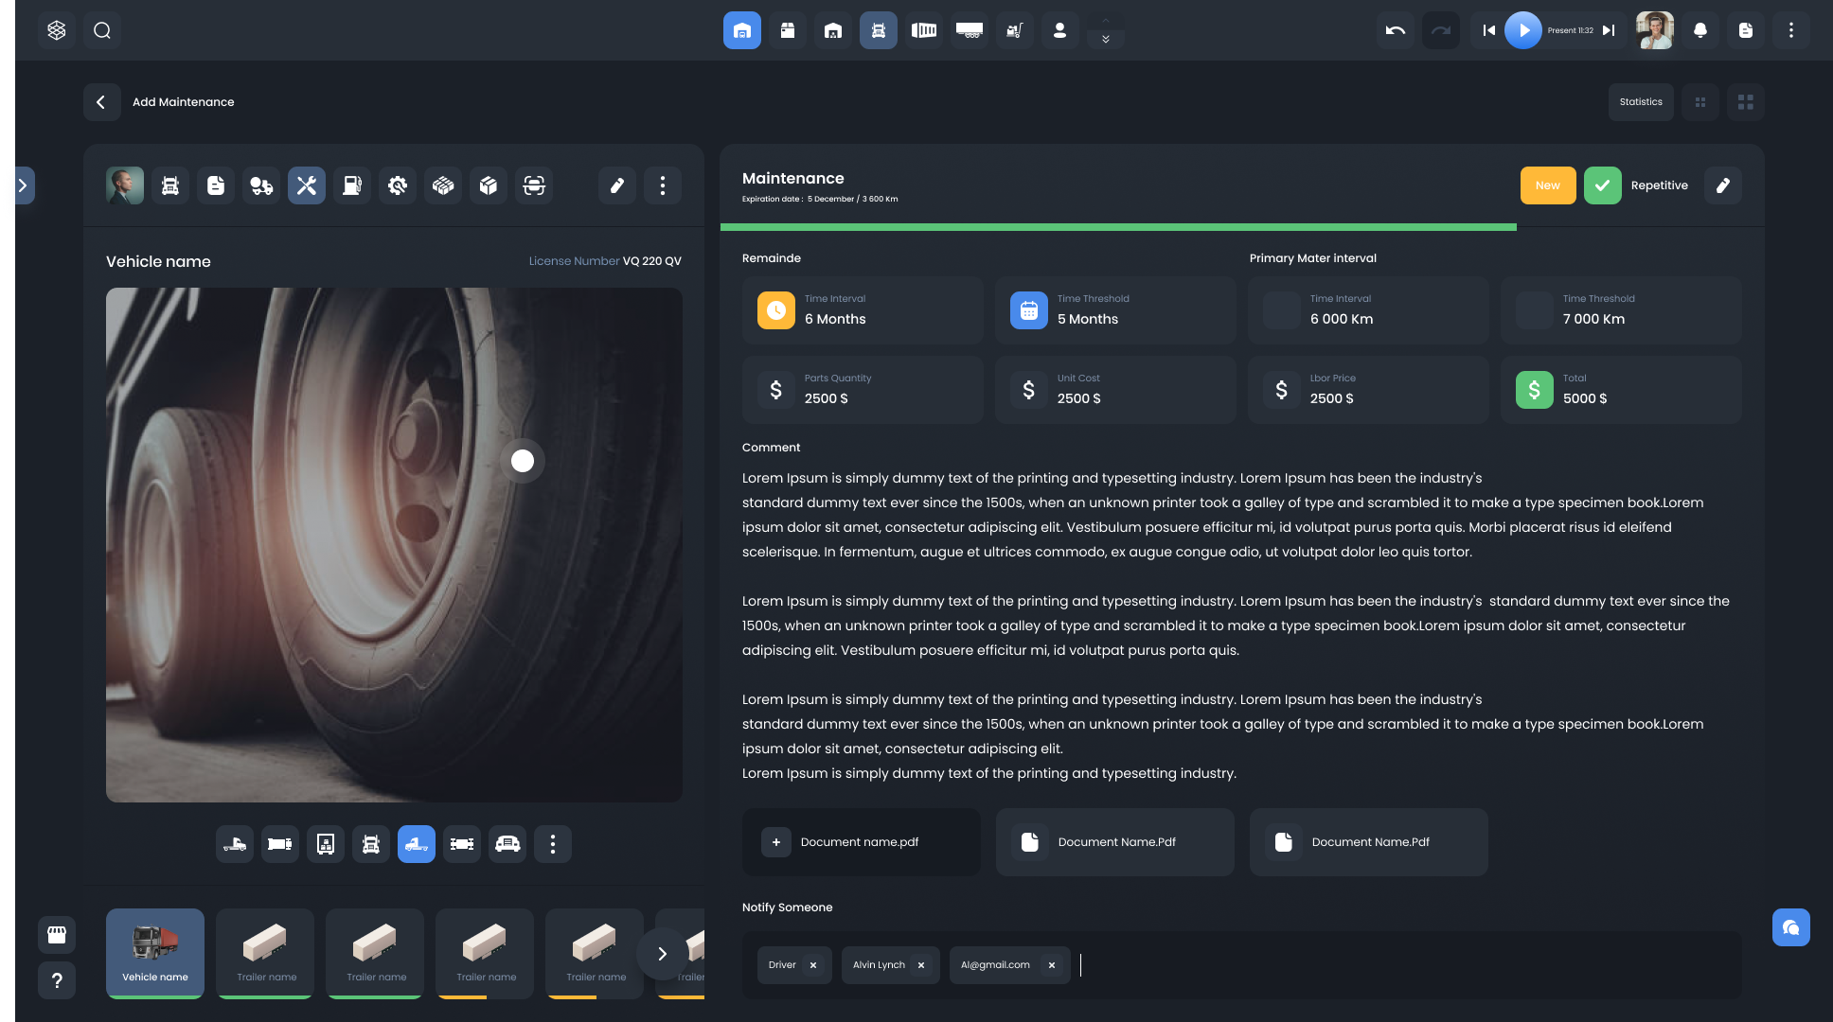Image resolution: width=1833 pixels, height=1022 pixels.
Task: Toggle the Repetitive green checkbox
Action: pos(1603,185)
